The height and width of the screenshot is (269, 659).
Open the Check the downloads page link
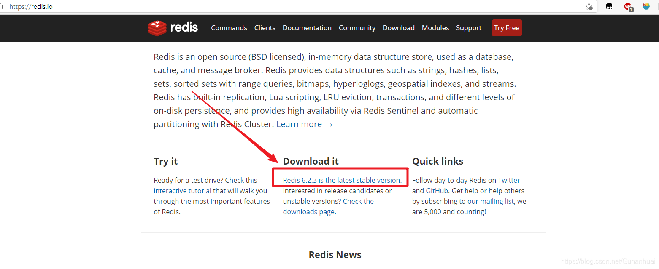click(328, 206)
